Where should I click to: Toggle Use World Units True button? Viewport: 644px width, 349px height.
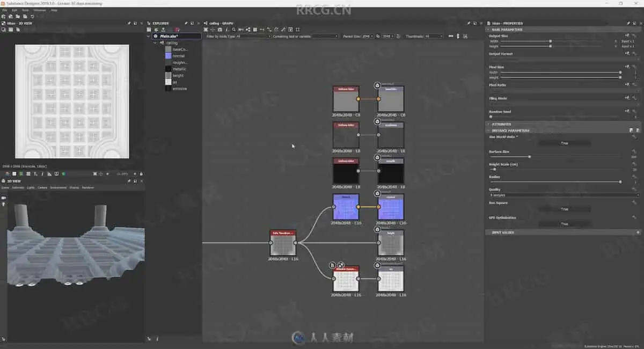point(564,143)
